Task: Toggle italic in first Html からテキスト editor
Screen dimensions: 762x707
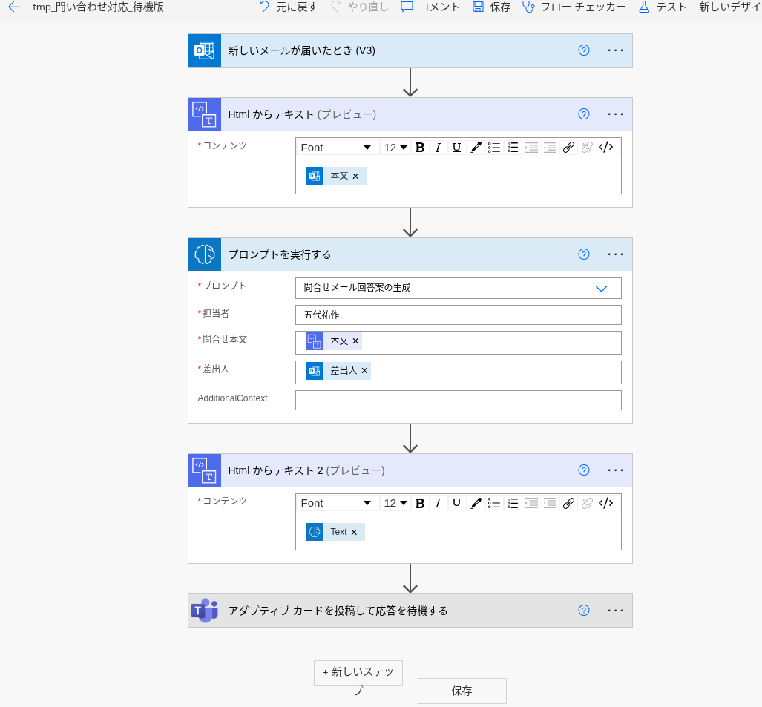Action: [438, 148]
